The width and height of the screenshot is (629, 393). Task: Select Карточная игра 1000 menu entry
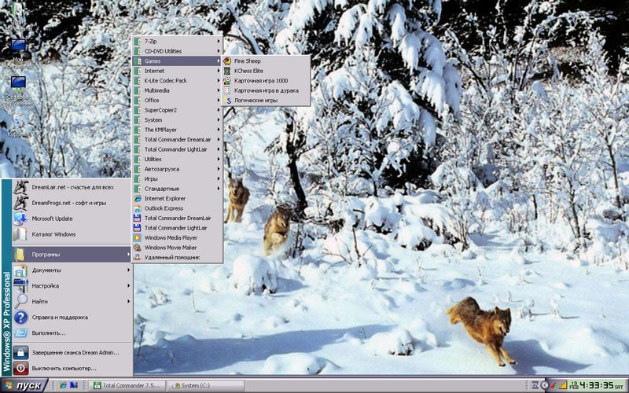(x=260, y=80)
